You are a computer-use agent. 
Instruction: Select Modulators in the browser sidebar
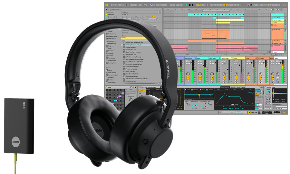coord(111,41)
